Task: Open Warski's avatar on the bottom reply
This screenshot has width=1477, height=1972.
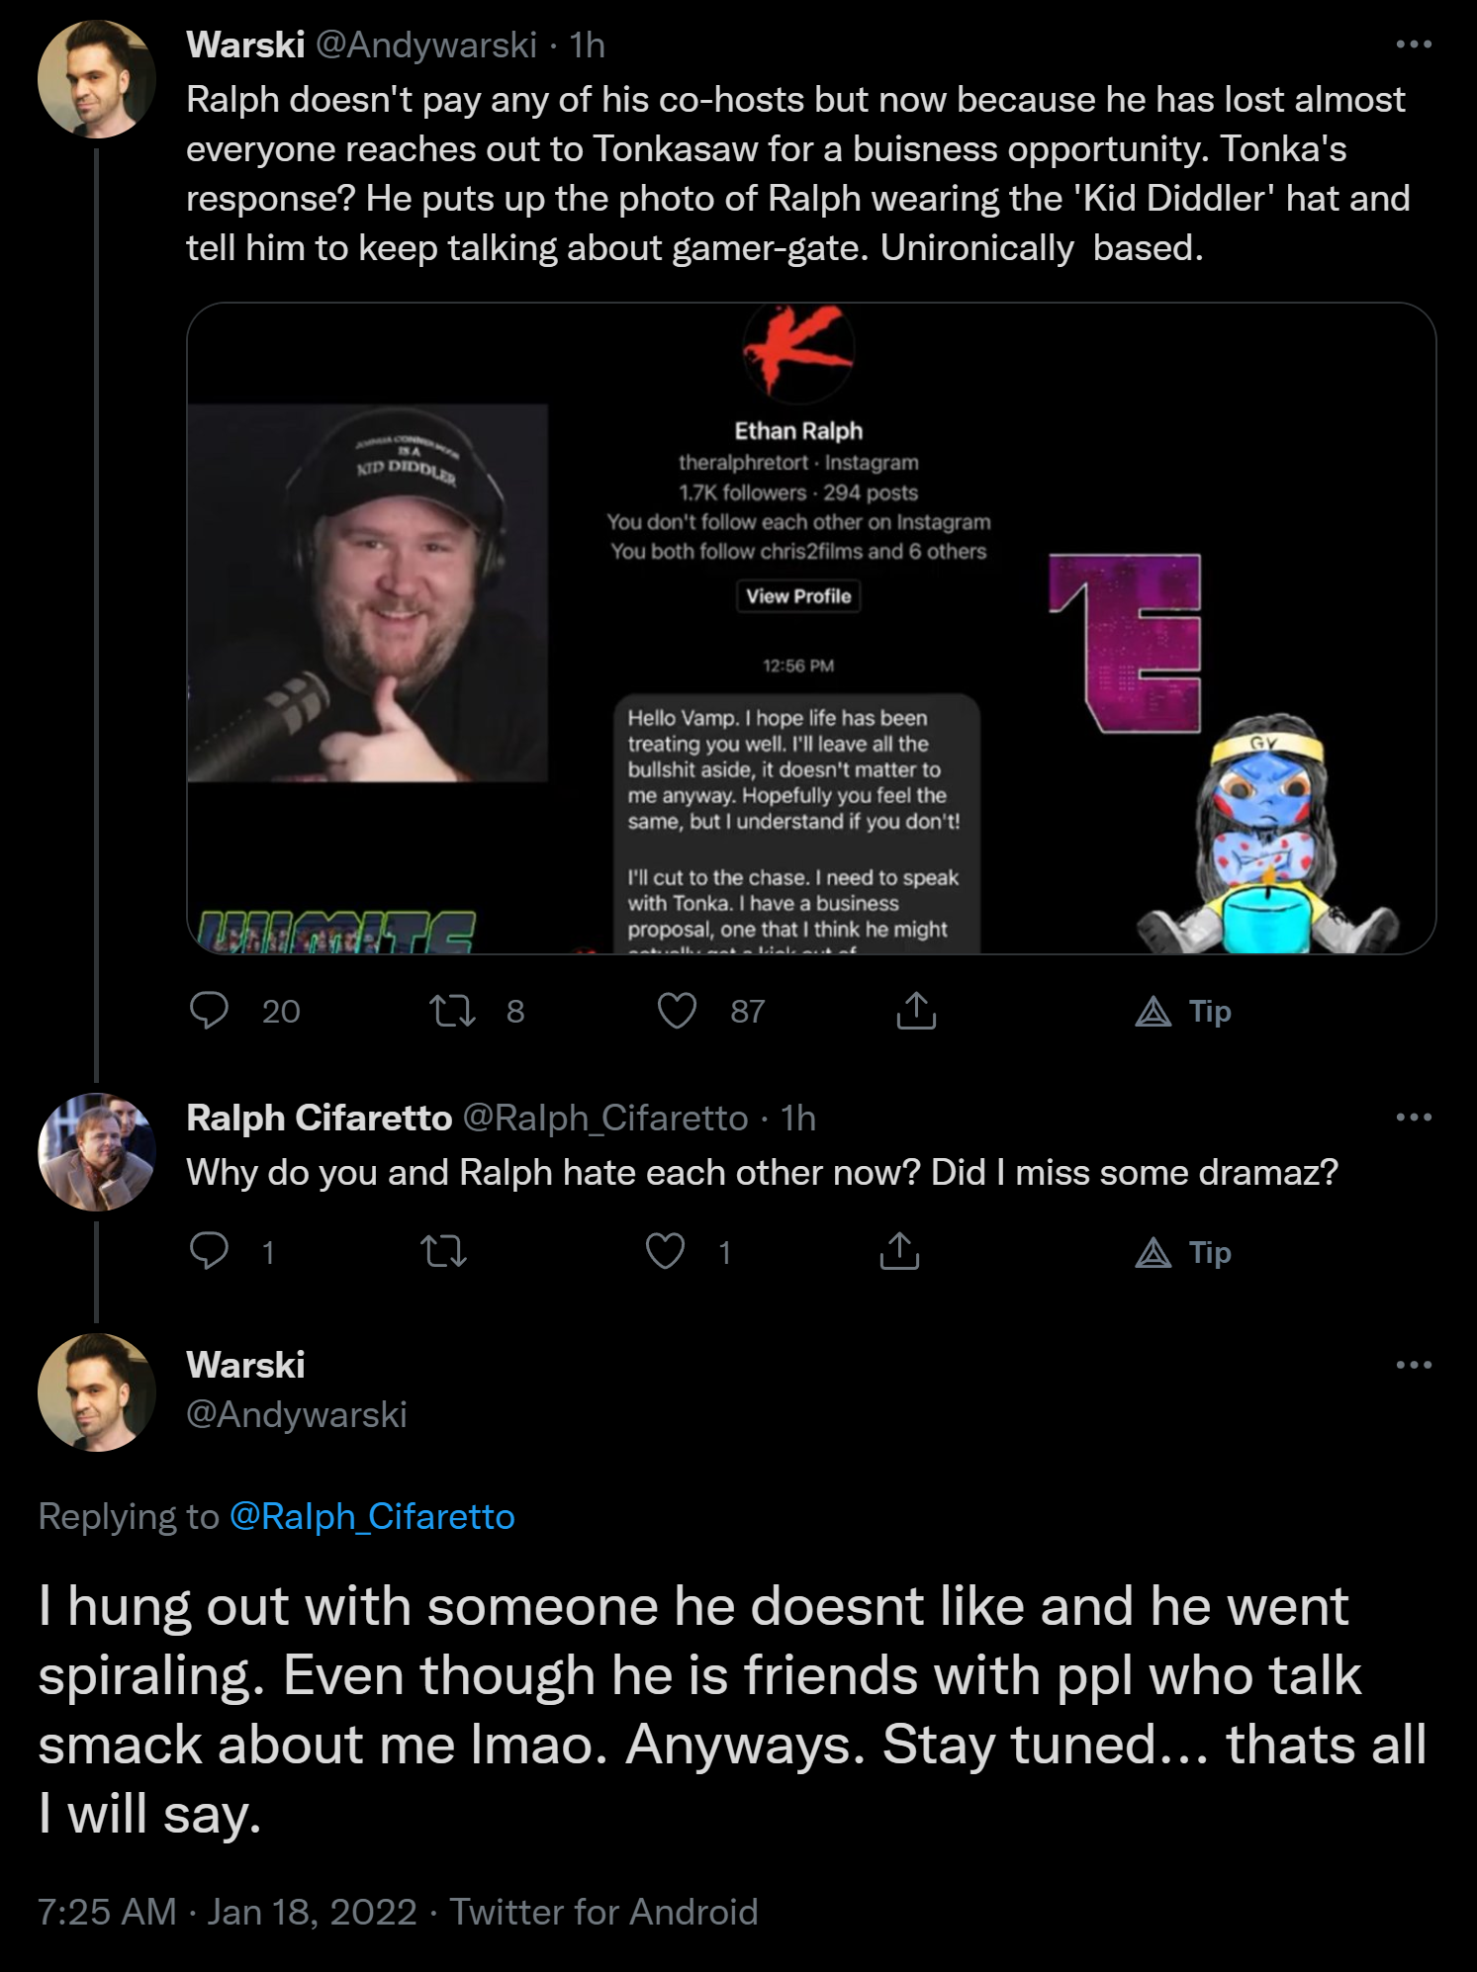Action: [97, 1392]
